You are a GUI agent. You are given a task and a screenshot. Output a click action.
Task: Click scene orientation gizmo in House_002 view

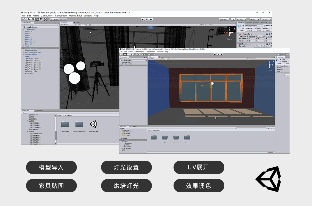tap(269, 65)
